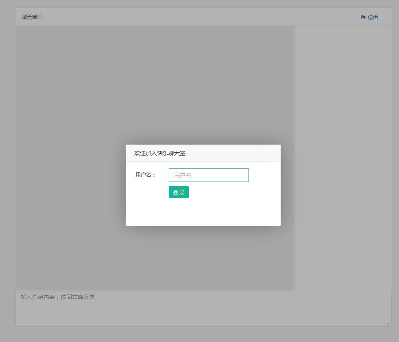This screenshot has width=399, height=342.
Task: Focus the 用户名 input field
Action: (x=209, y=175)
